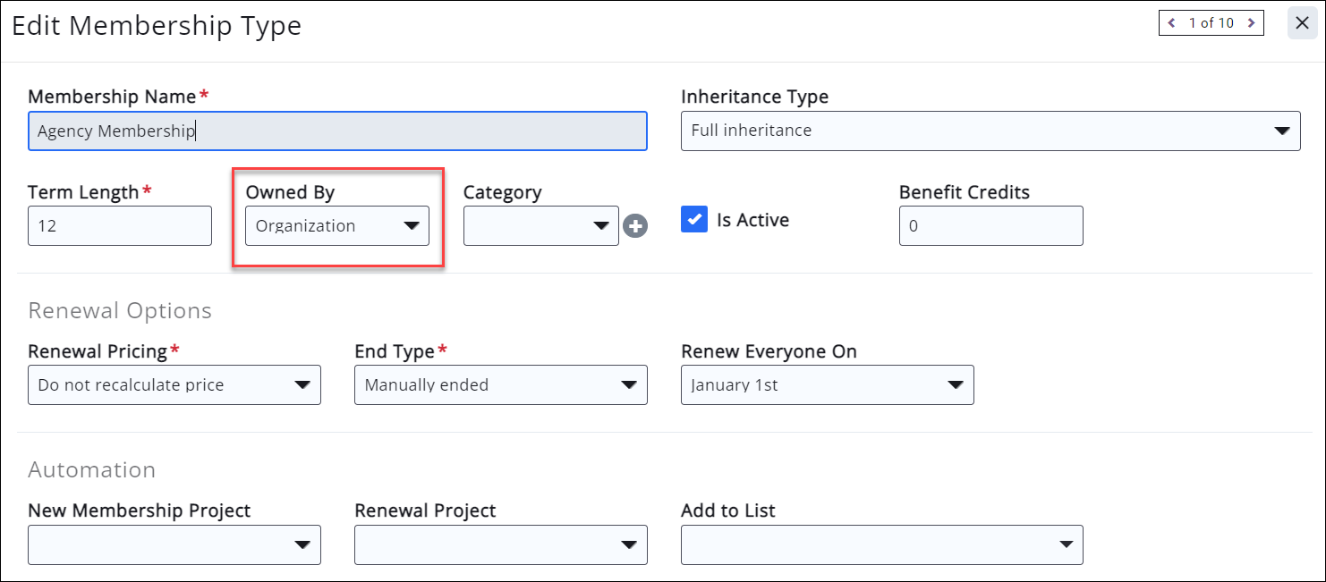Open the Renew Everyone On dropdown
Image resolution: width=1326 pixels, height=582 pixels.
click(x=827, y=385)
